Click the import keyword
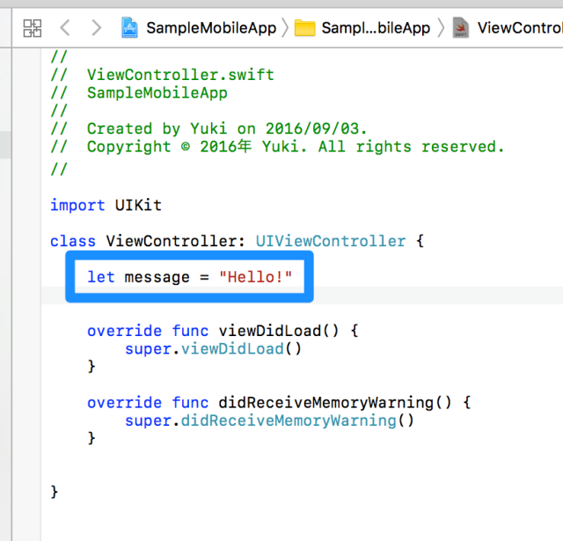563x541 pixels. click(77, 205)
